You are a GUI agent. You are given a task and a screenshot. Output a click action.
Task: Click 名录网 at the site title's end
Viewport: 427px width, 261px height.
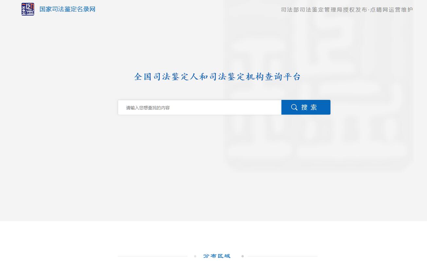tap(86, 9)
